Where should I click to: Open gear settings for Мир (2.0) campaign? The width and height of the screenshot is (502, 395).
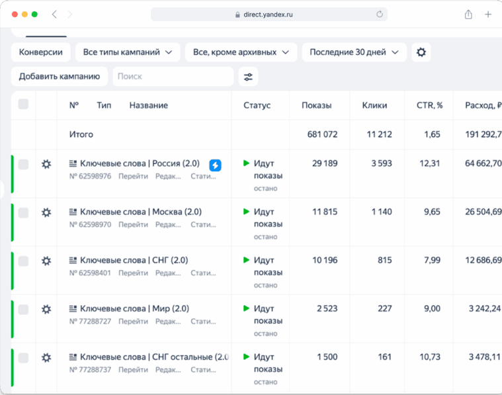point(46,310)
